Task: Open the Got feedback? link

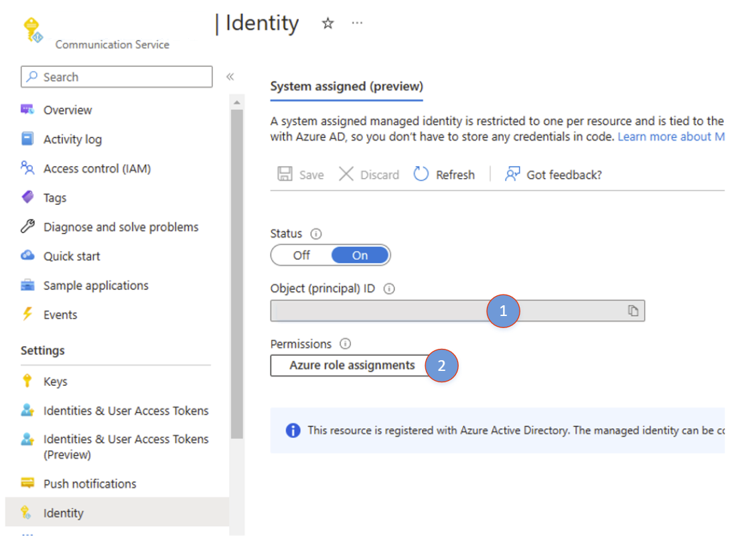Action: pos(564,175)
